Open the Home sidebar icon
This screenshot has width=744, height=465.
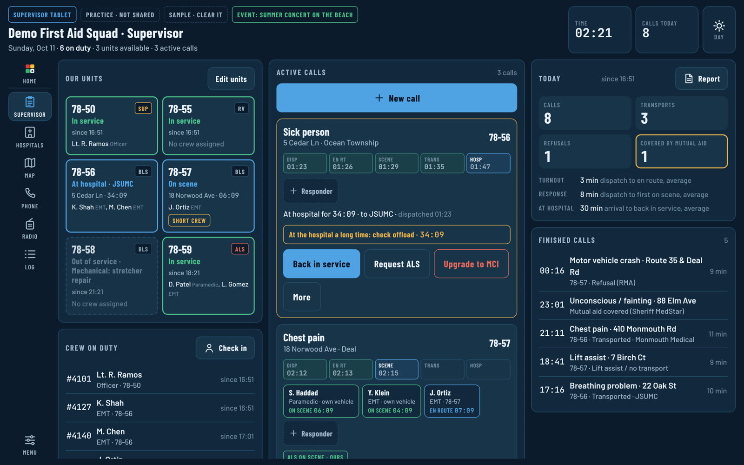coord(30,74)
